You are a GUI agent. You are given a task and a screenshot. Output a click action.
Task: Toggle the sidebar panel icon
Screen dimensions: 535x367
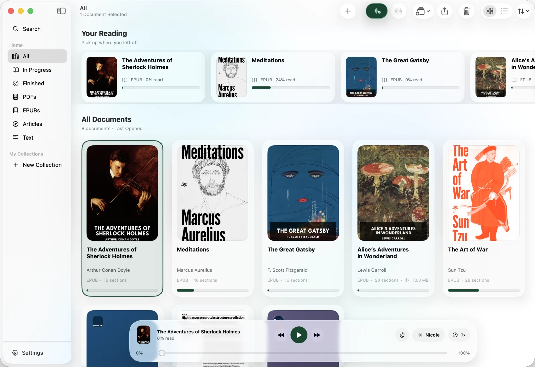coord(61,11)
